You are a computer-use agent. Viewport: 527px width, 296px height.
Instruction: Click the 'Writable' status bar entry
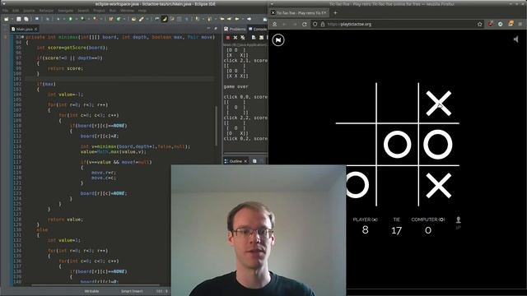click(91, 291)
